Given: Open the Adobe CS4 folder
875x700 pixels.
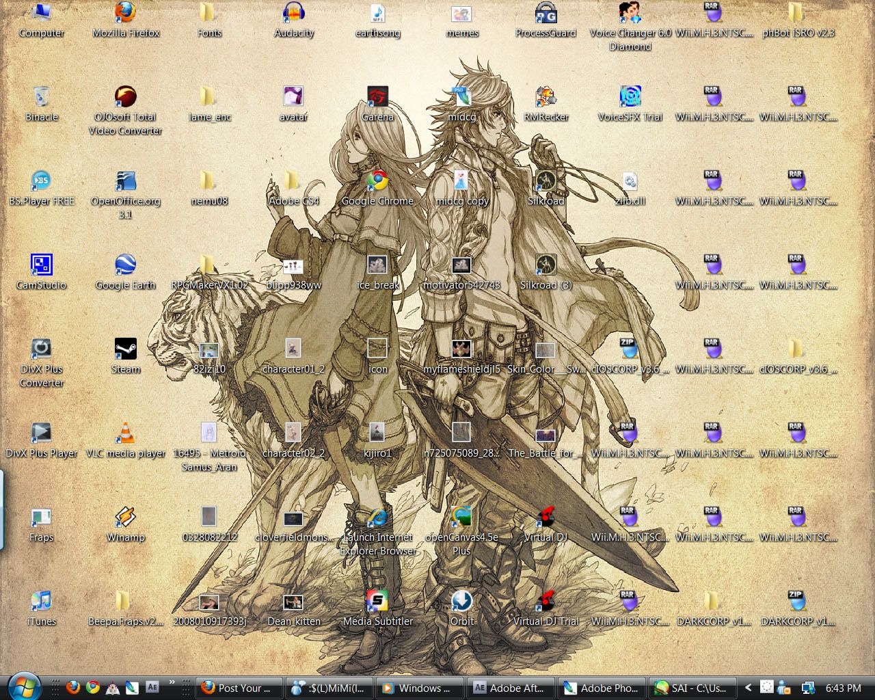Looking at the screenshot, I should click(x=294, y=188).
